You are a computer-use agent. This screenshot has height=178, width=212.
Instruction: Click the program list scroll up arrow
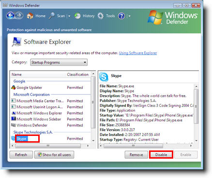point(93,74)
